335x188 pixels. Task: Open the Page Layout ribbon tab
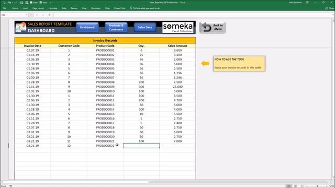click(38, 8)
